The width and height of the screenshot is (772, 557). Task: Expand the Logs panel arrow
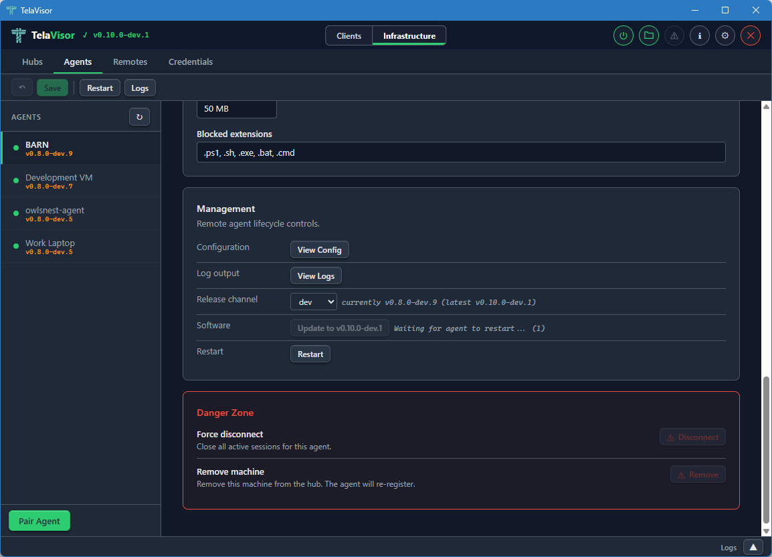[753, 547]
